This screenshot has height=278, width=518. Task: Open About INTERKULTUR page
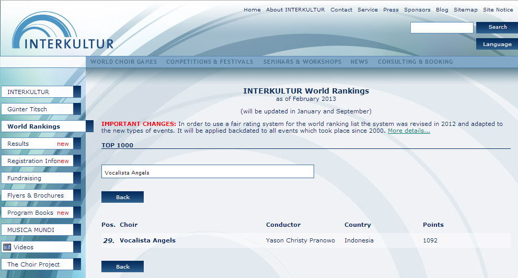295,9
